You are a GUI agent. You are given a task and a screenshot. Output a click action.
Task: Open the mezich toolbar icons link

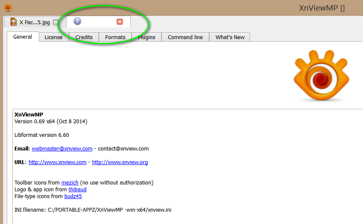coord(70,182)
